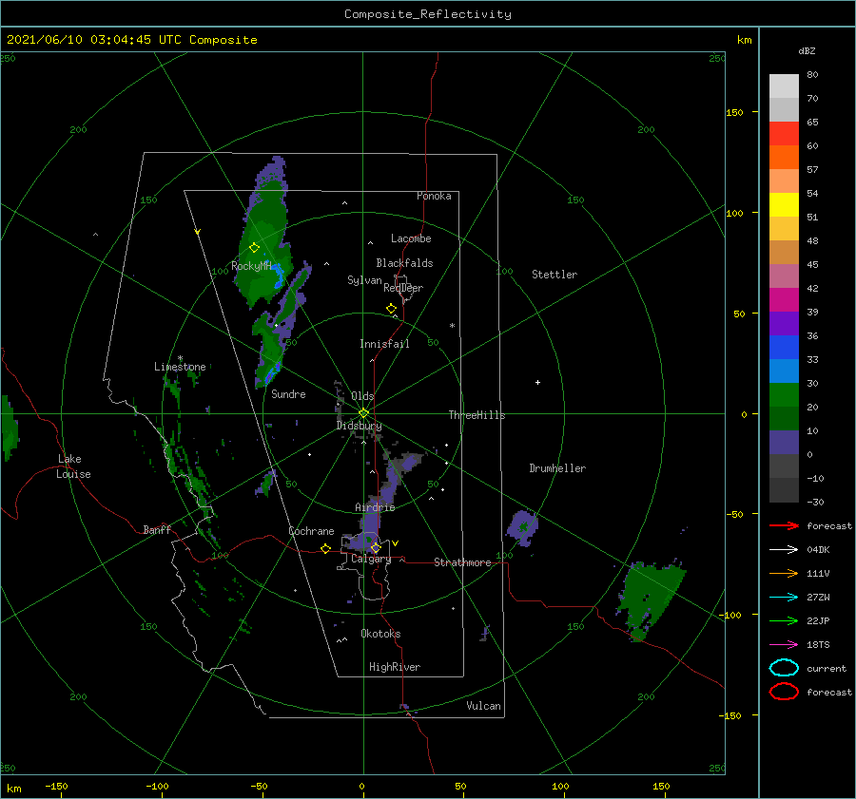Screen dimensions: 856x799
Task: Select the orange 111V arrow icon
Action: click(x=784, y=573)
